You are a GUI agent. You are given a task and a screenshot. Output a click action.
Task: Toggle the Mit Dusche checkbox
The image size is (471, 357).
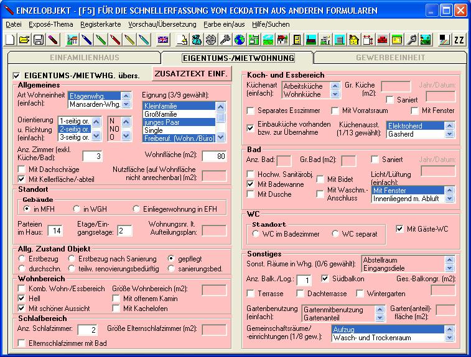251,194
